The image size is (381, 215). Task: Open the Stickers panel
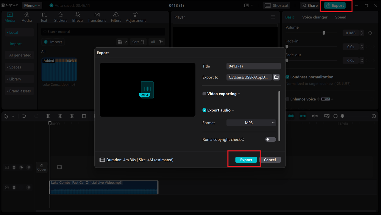pyautogui.click(x=61, y=17)
